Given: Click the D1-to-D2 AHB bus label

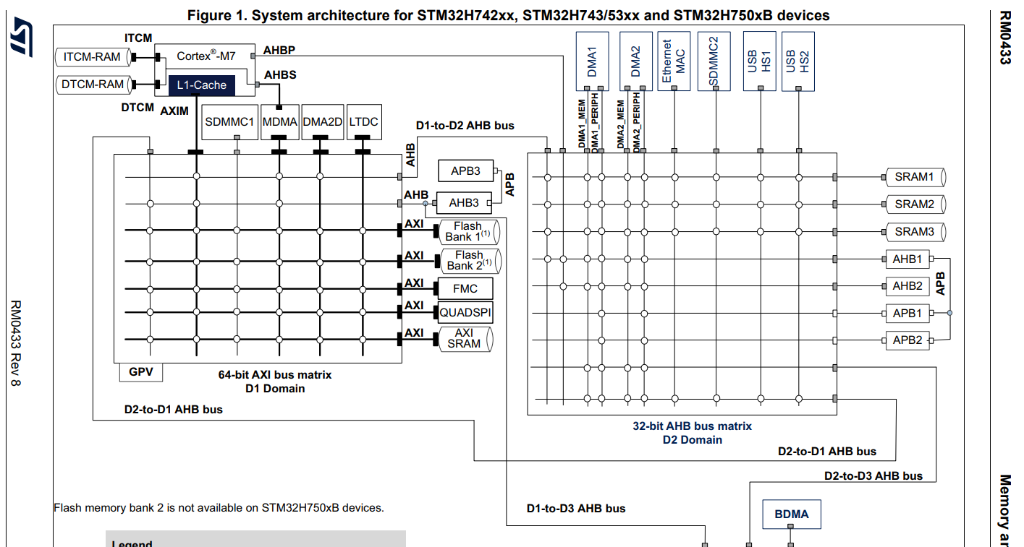Looking at the screenshot, I should pos(465,125).
